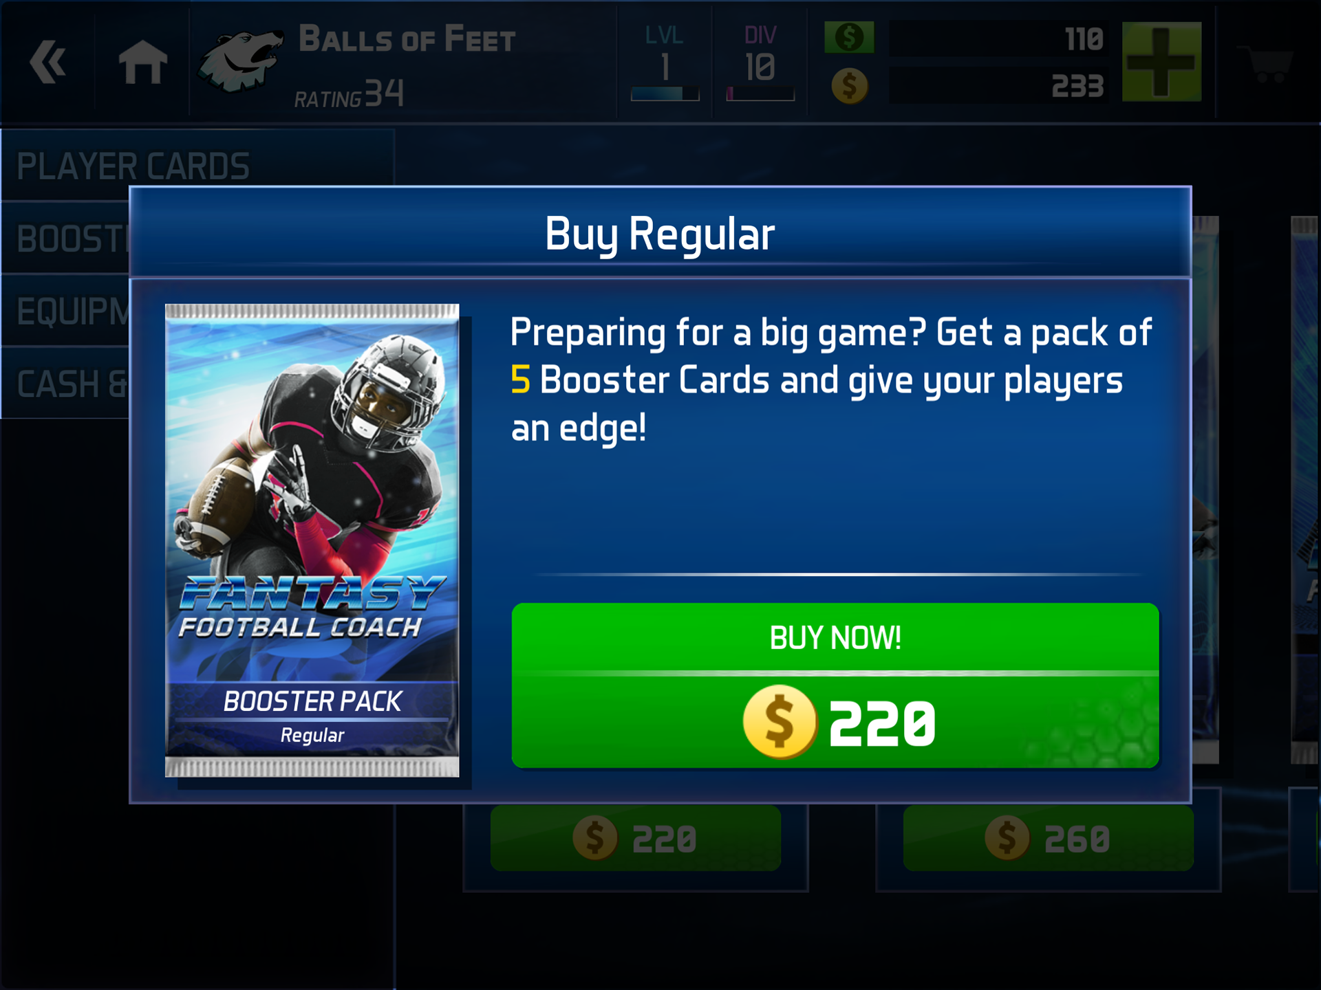Click the Regular booster pack image
The width and height of the screenshot is (1321, 990).
(312, 540)
